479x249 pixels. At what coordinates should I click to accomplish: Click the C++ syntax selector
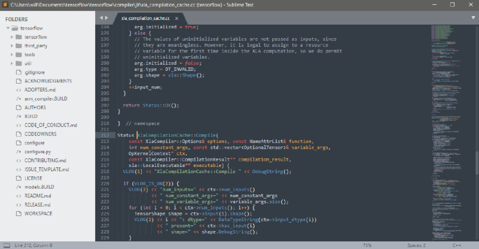click(457, 245)
